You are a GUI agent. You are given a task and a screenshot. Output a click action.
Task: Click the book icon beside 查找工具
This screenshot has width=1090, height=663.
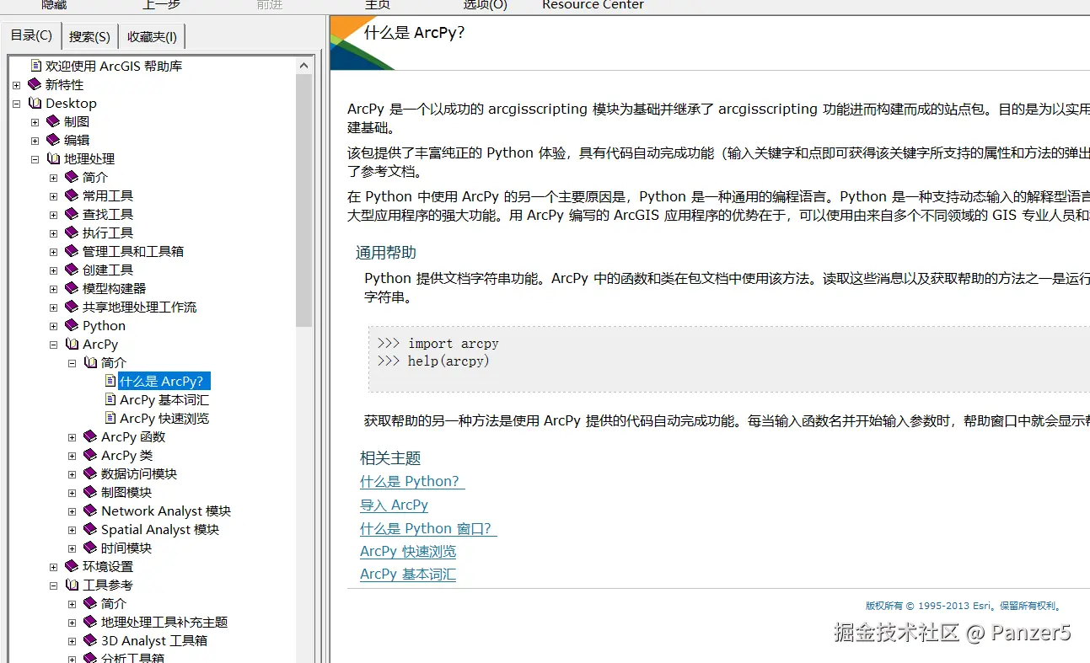tap(72, 214)
